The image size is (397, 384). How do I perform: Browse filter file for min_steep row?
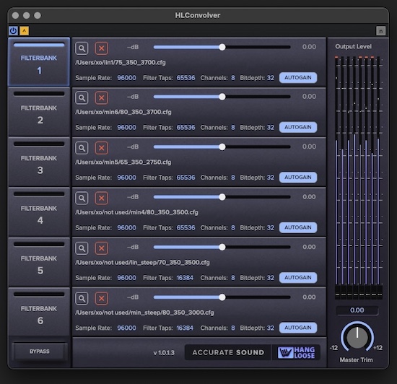coord(82,298)
